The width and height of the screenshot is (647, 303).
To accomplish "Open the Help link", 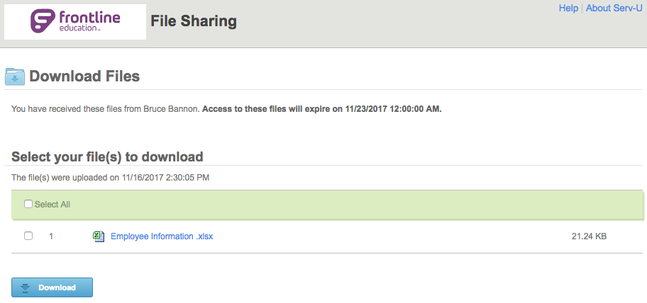I will click(568, 8).
